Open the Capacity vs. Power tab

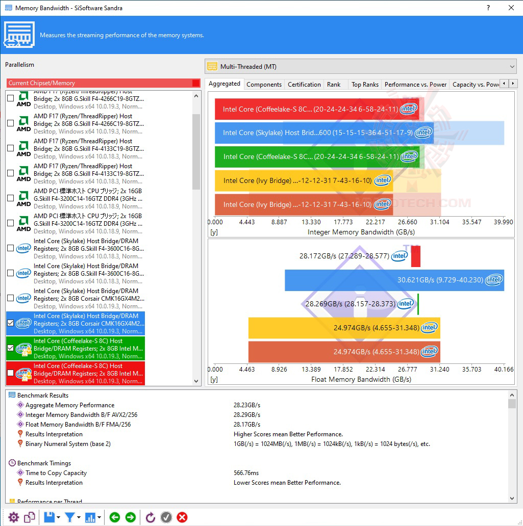click(475, 85)
